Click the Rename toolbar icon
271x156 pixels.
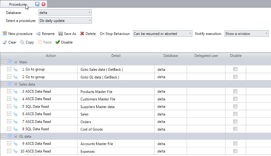pyautogui.click(x=38, y=34)
